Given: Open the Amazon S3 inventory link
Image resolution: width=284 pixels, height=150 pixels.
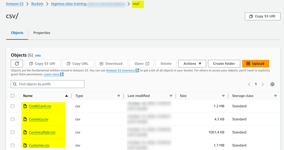Looking at the screenshot, I should coord(120,70).
